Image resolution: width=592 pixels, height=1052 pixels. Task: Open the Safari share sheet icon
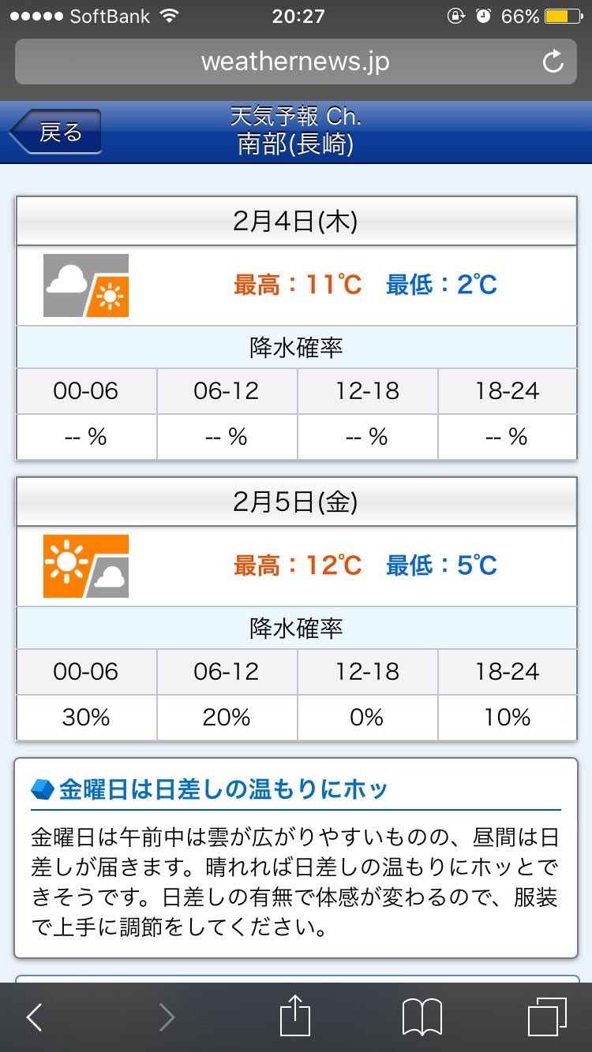point(295,1016)
